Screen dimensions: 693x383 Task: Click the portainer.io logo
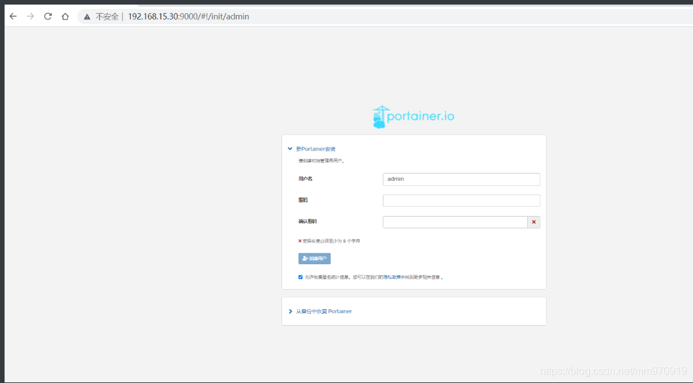coord(413,117)
